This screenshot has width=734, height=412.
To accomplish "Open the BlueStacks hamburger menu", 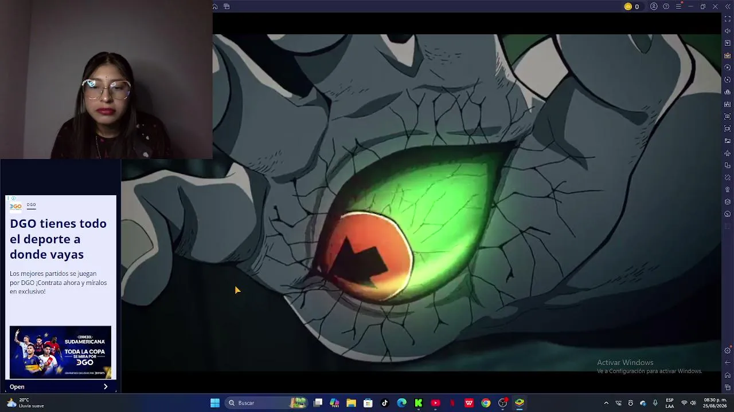I will (678, 6).
